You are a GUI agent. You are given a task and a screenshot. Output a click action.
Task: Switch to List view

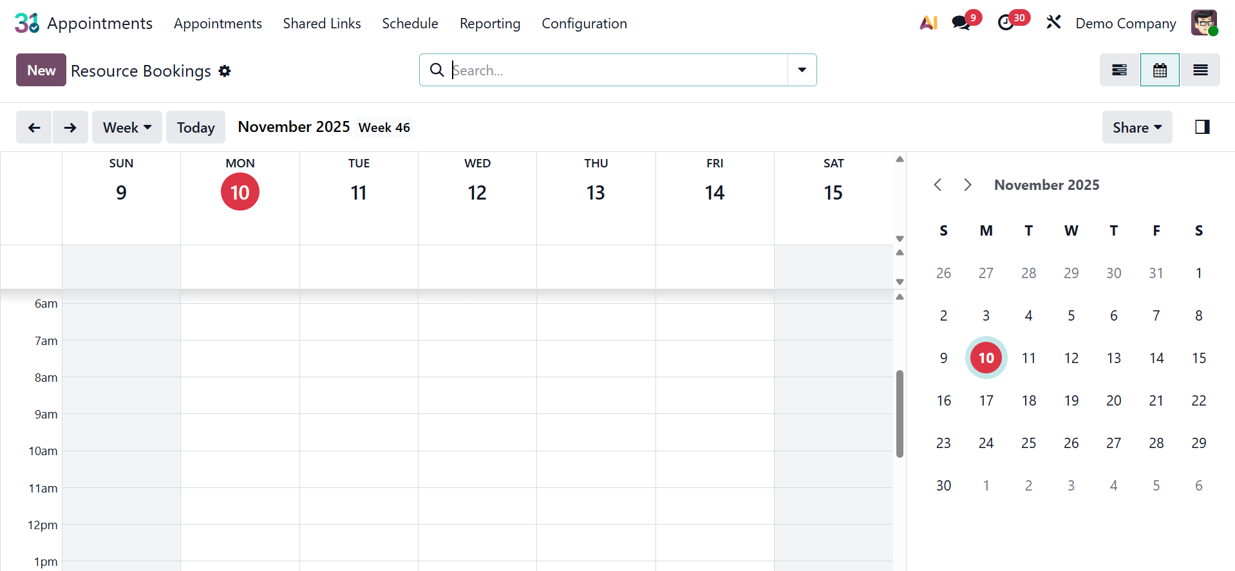click(1200, 70)
